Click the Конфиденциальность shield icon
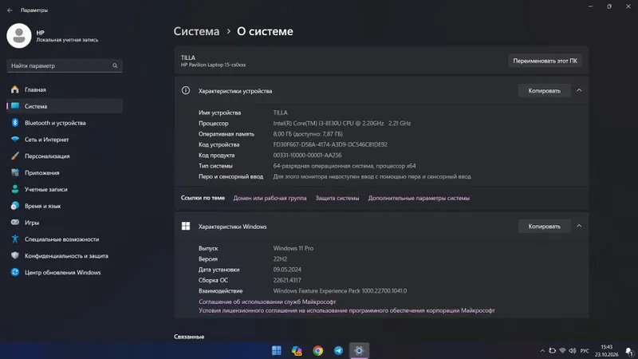Image resolution: width=638 pixels, height=359 pixels. pyautogui.click(x=15, y=255)
